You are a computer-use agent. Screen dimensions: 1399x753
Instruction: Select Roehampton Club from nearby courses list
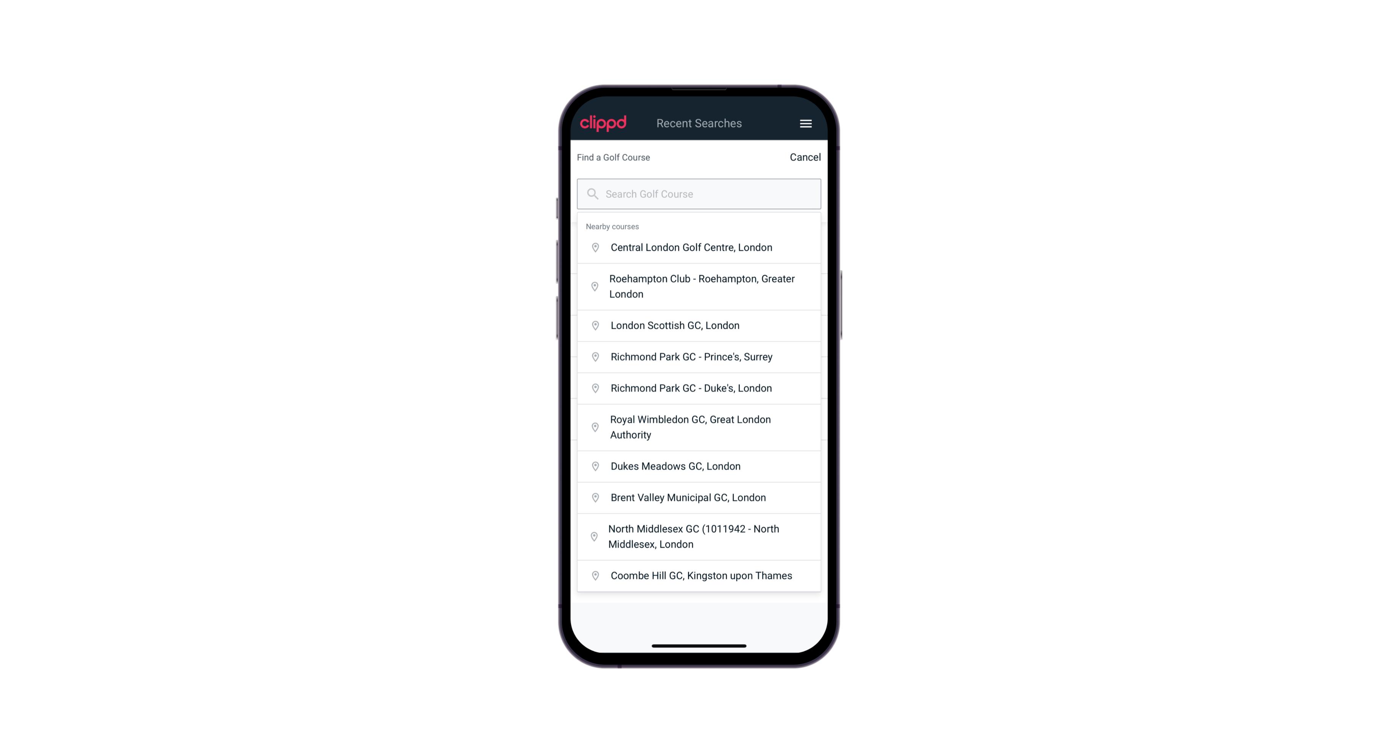(x=699, y=286)
